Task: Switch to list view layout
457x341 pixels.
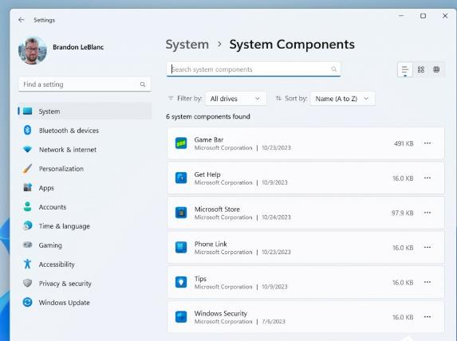Action: [x=405, y=69]
